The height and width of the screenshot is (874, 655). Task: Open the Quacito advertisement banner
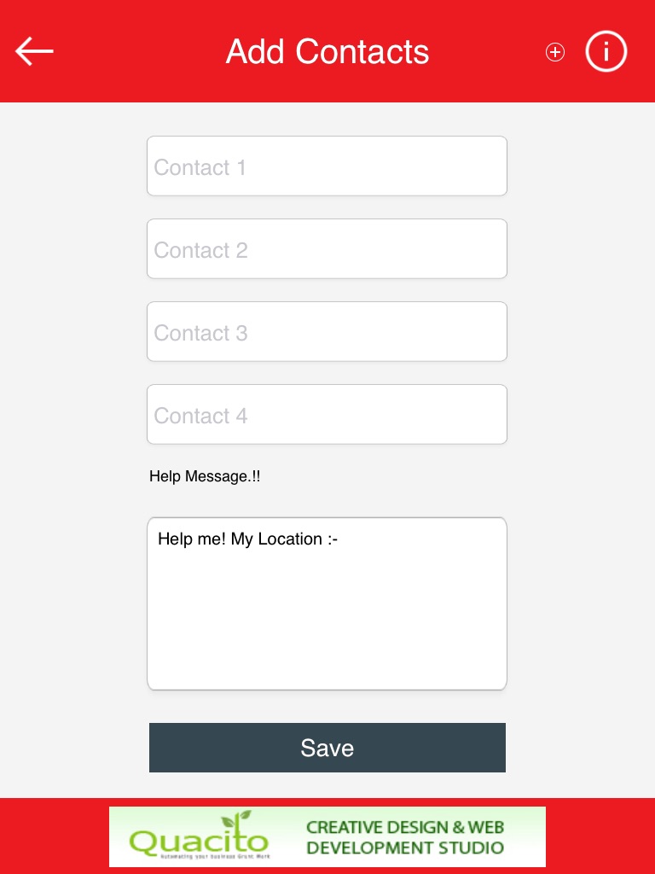click(x=327, y=836)
